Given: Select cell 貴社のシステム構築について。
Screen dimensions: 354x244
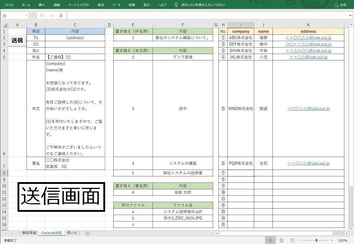Looking at the screenshot, I should (x=183, y=38).
